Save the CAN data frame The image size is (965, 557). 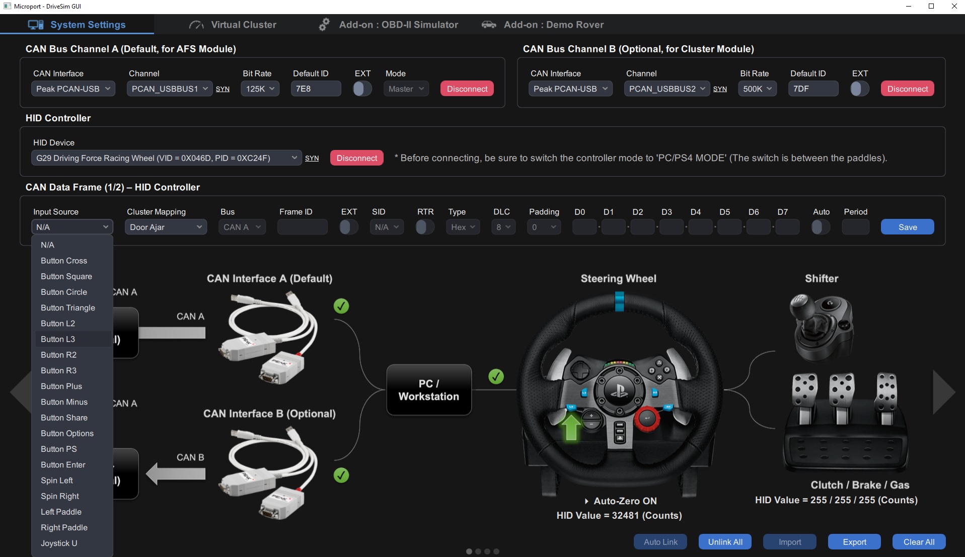(x=907, y=227)
